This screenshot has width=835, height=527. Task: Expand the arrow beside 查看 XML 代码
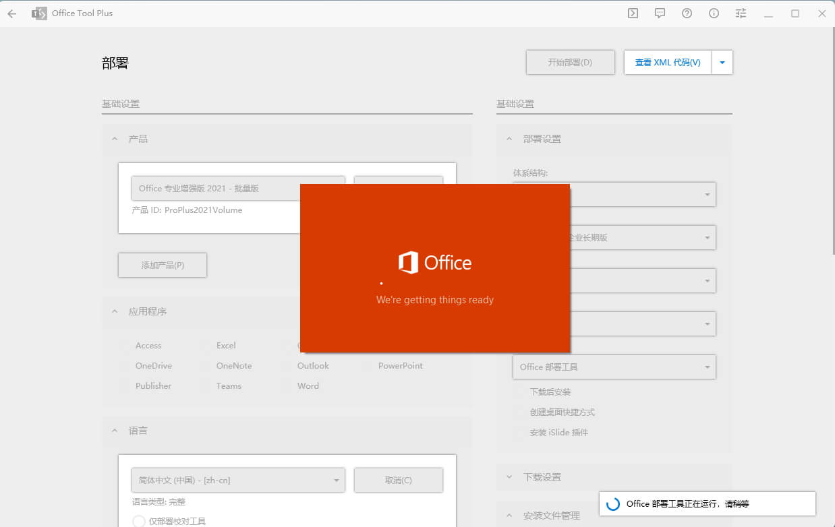[x=722, y=63]
